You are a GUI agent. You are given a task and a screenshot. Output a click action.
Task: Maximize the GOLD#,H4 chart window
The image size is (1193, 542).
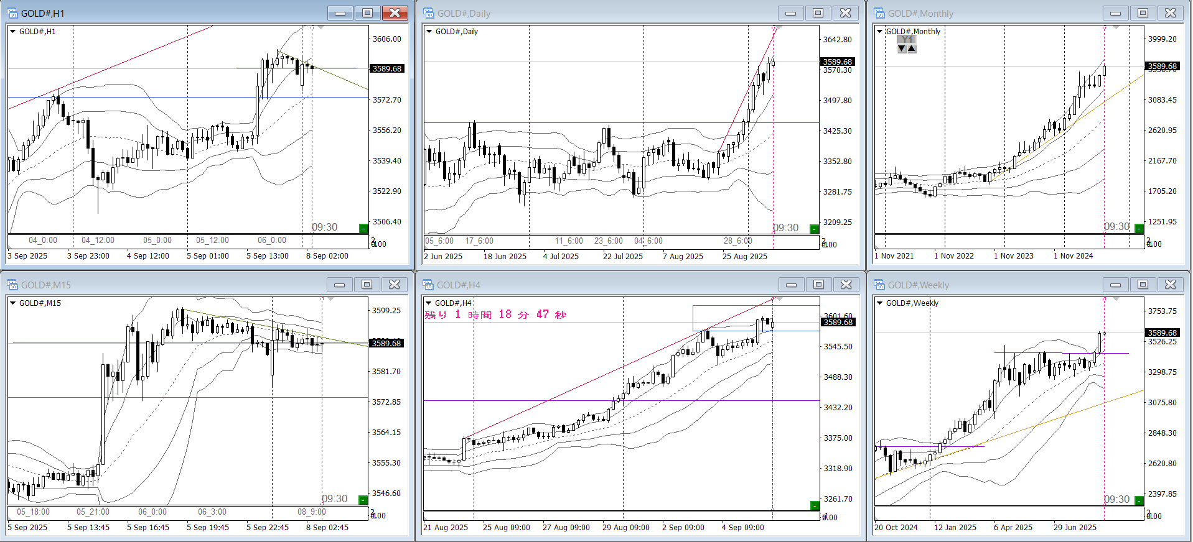point(818,285)
